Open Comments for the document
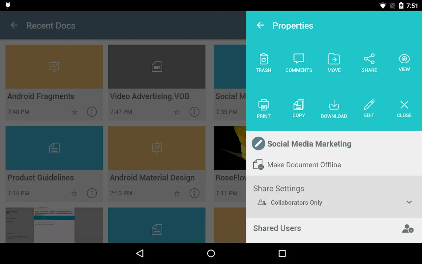This screenshot has height=264, width=422. [299, 59]
